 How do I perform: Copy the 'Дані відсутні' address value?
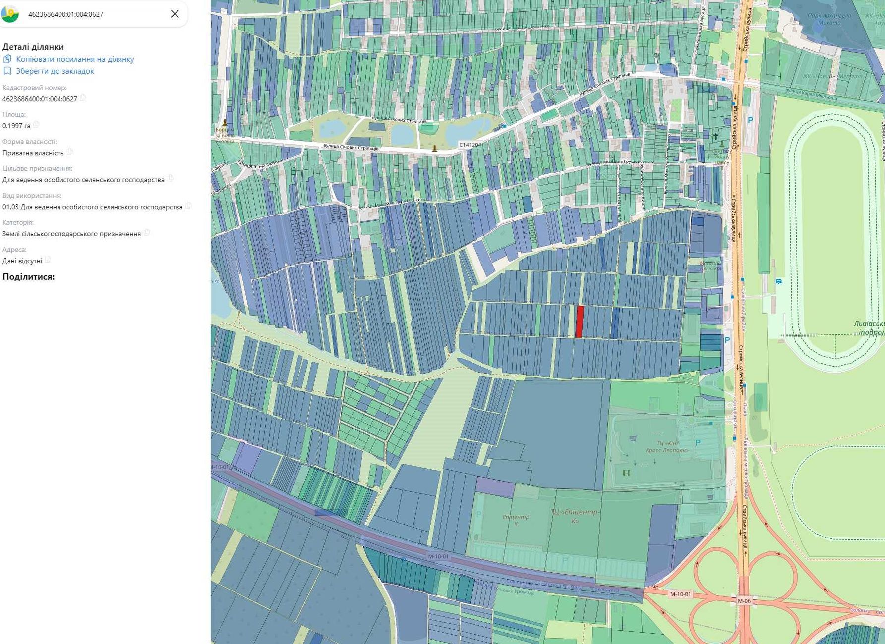[x=48, y=260]
